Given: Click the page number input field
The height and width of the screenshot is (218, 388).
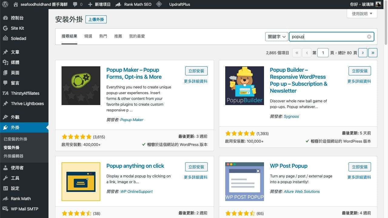Looking at the screenshot, I should pyautogui.click(x=323, y=53).
